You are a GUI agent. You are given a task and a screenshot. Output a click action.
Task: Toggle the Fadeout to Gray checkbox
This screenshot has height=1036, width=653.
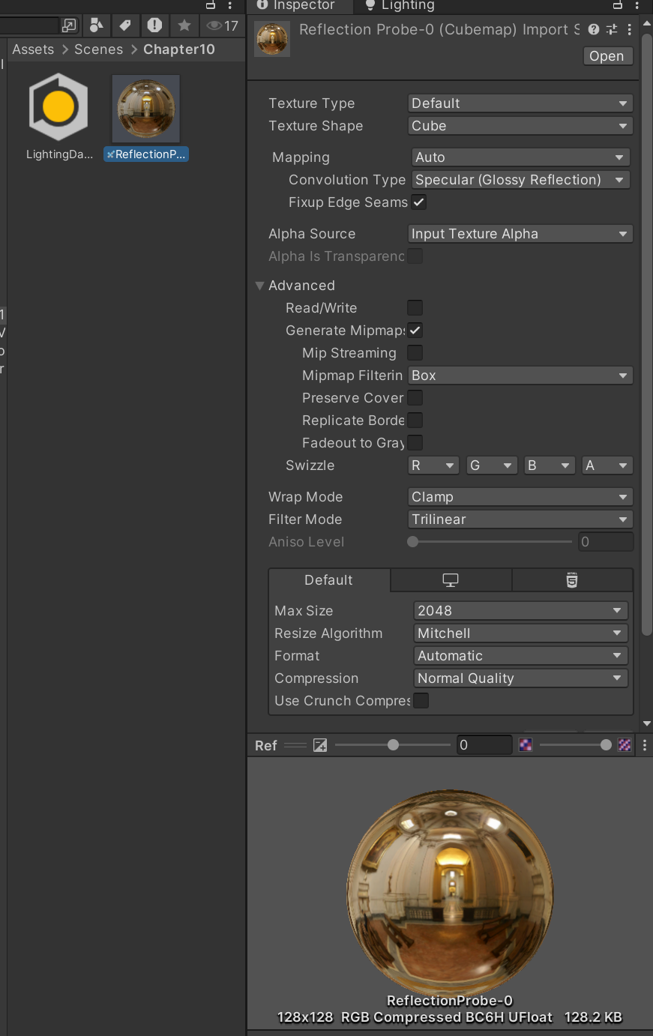click(415, 443)
